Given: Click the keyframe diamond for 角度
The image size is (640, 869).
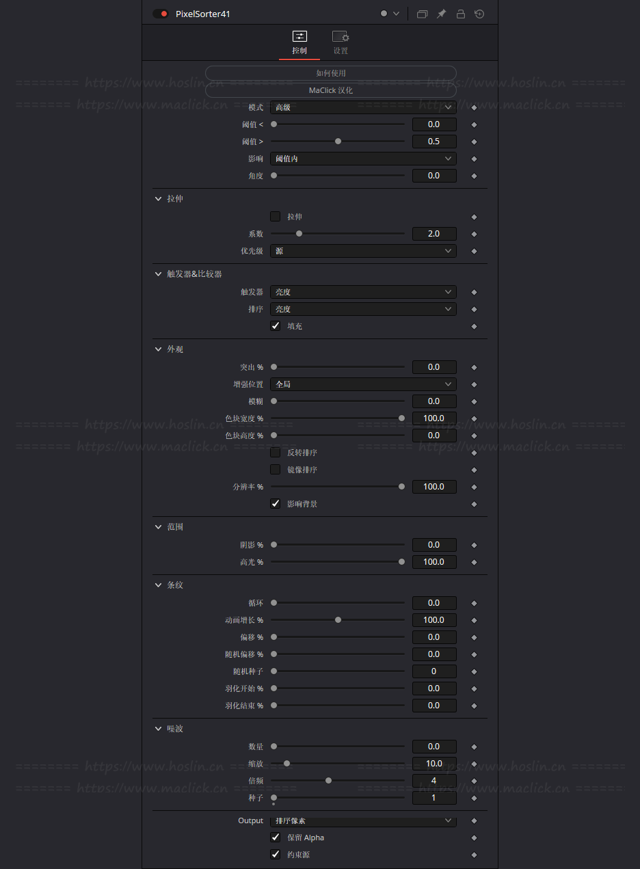Looking at the screenshot, I should 474,176.
